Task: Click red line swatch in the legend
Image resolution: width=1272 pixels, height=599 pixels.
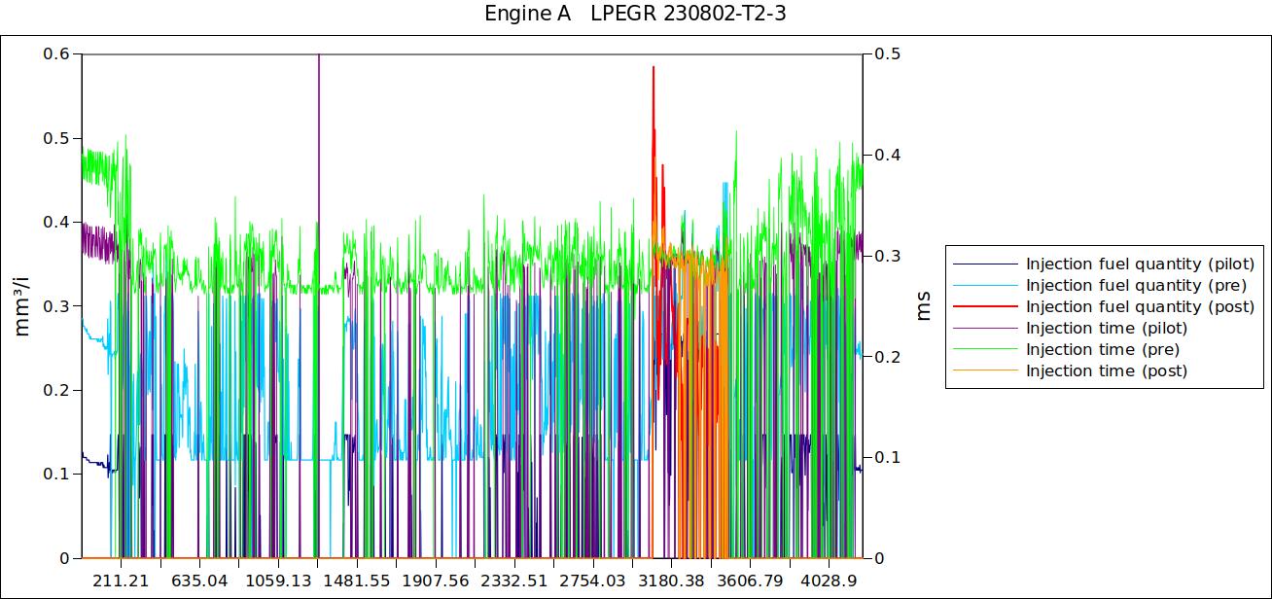Action: [x=985, y=306]
